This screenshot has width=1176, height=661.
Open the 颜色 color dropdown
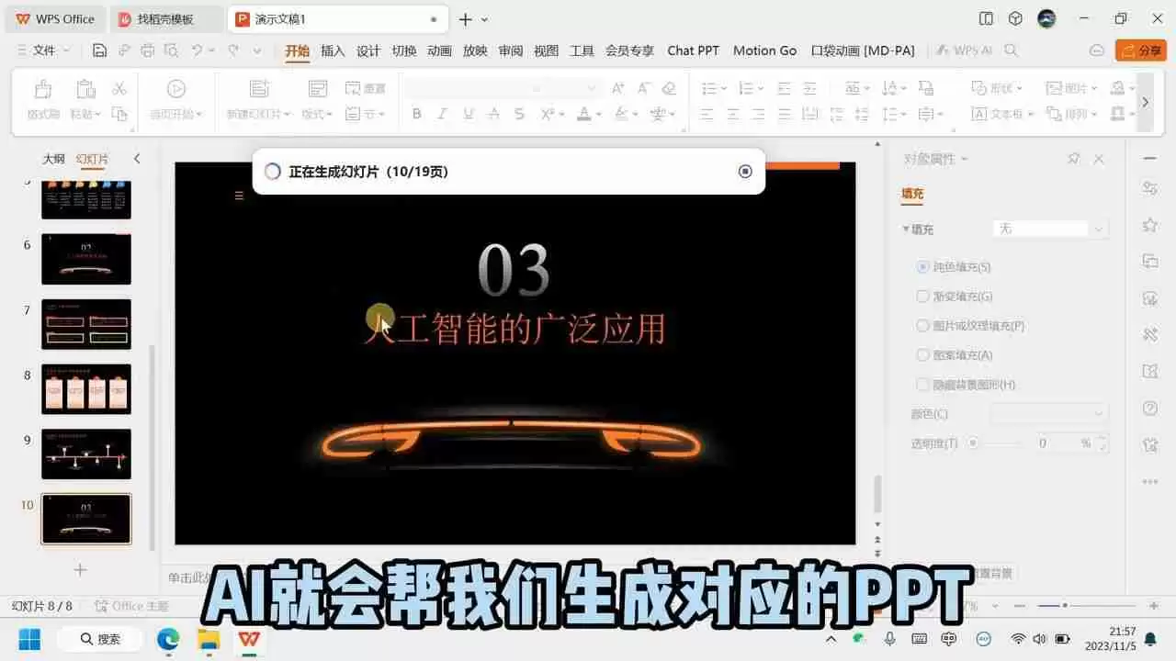tap(1049, 413)
